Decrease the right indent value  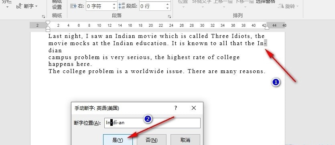[114, 8]
